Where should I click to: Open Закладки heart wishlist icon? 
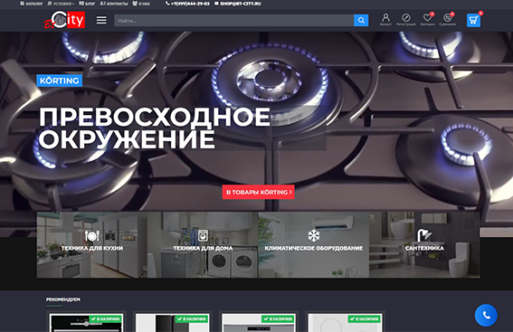click(427, 19)
